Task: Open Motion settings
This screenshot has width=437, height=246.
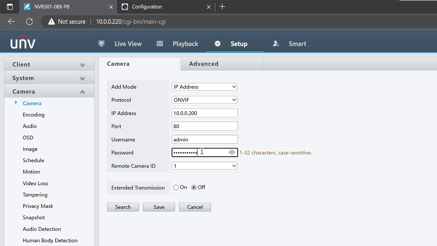Action: click(31, 172)
